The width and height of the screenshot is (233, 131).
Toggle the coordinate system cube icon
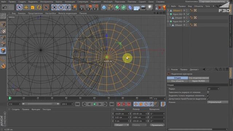[74, 7]
